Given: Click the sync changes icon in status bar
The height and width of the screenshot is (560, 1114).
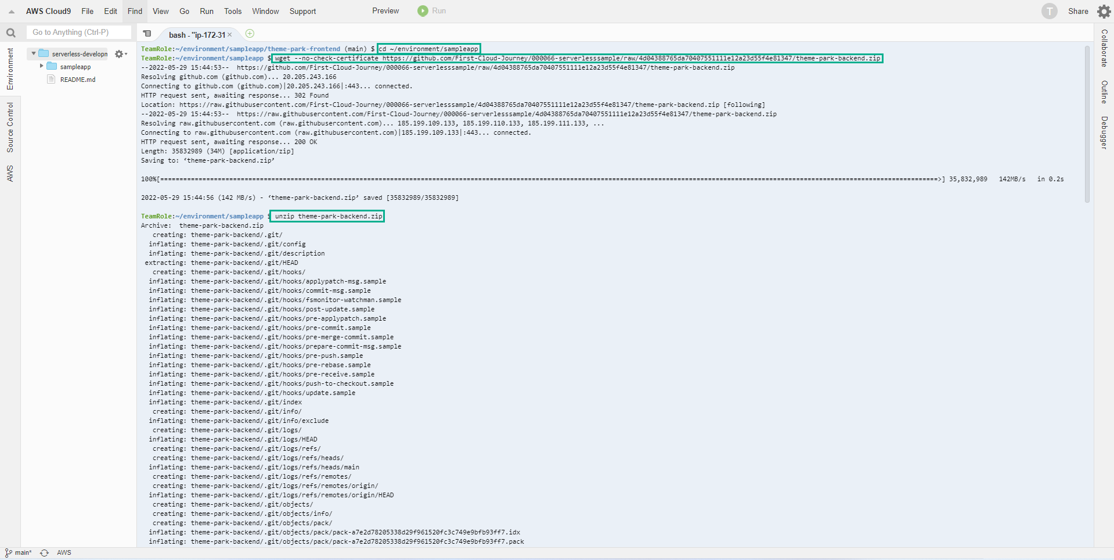Looking at the screenshot, I should (x=44, y=553).
